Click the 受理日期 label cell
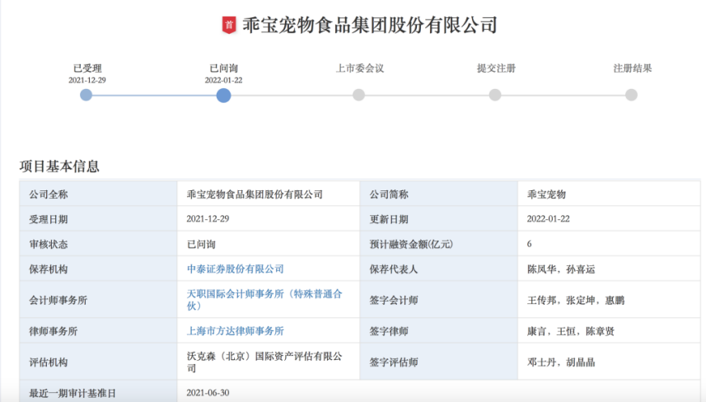This screenshot has height=402, width=706. (98, 219)
